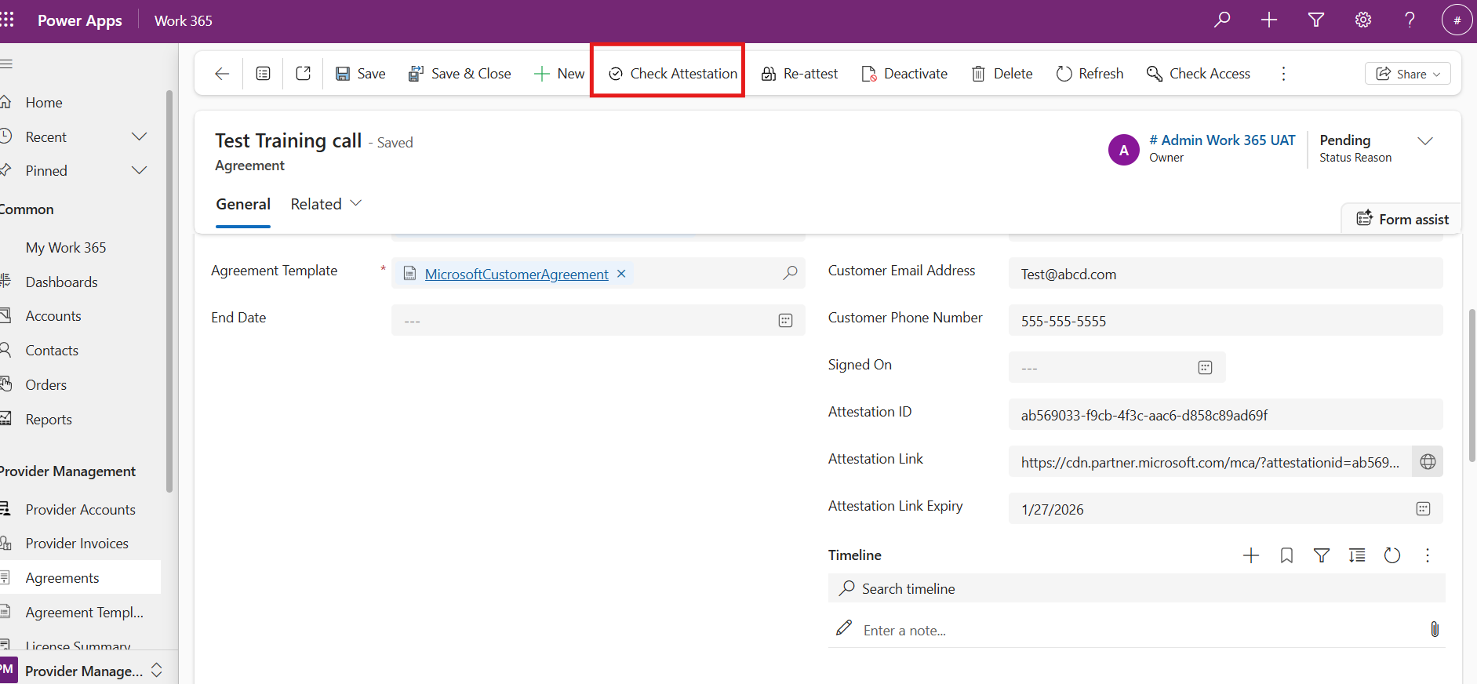Refresh the timeline
This screenshot has width=1477, height=684.
point(1392,555)
